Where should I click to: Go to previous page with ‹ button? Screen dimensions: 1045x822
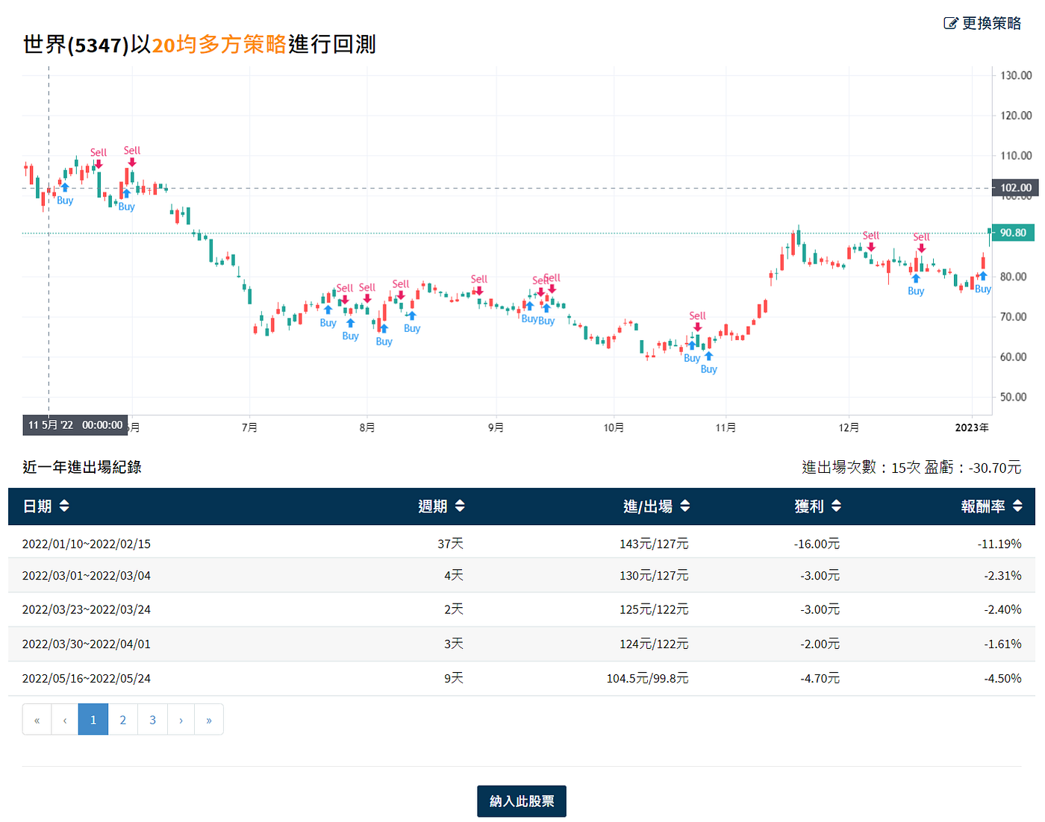coord(65,720)
